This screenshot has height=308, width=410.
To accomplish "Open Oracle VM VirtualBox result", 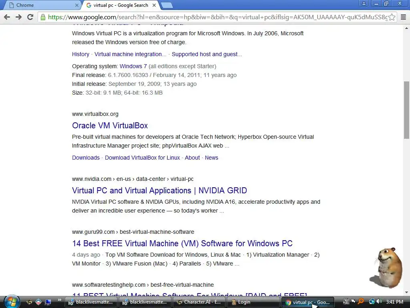I will 110,126.
